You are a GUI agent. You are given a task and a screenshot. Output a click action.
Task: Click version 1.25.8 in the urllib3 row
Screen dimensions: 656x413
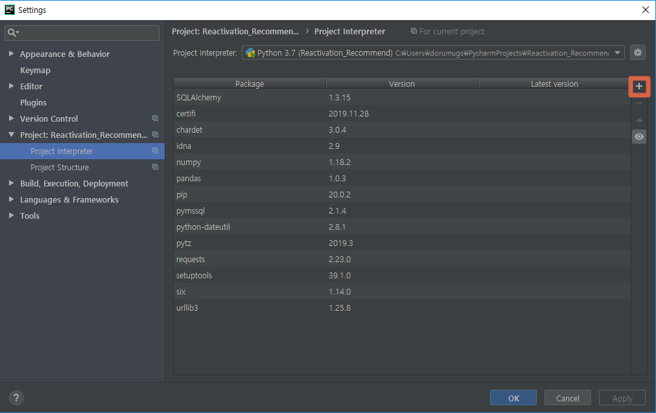click(339, 307)
